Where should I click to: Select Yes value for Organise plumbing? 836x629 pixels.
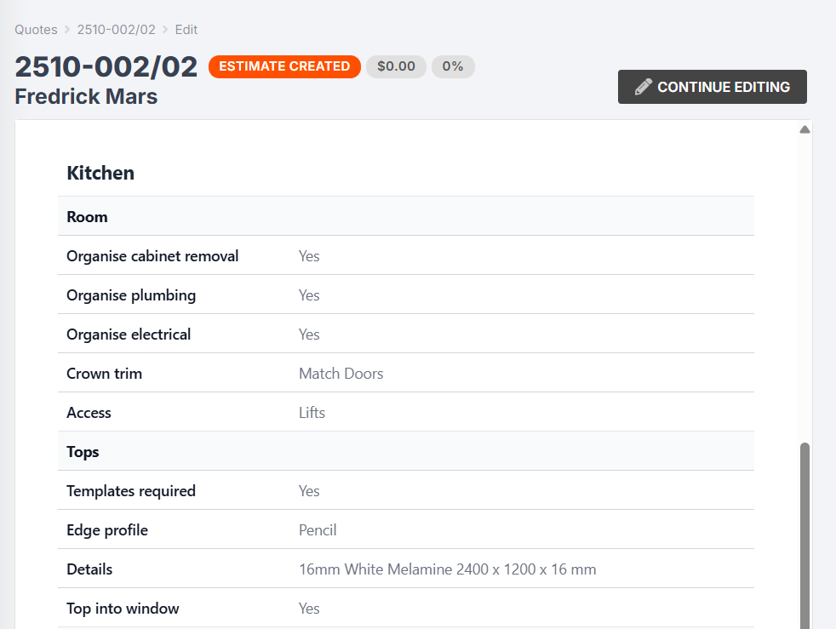click(309, 295)
